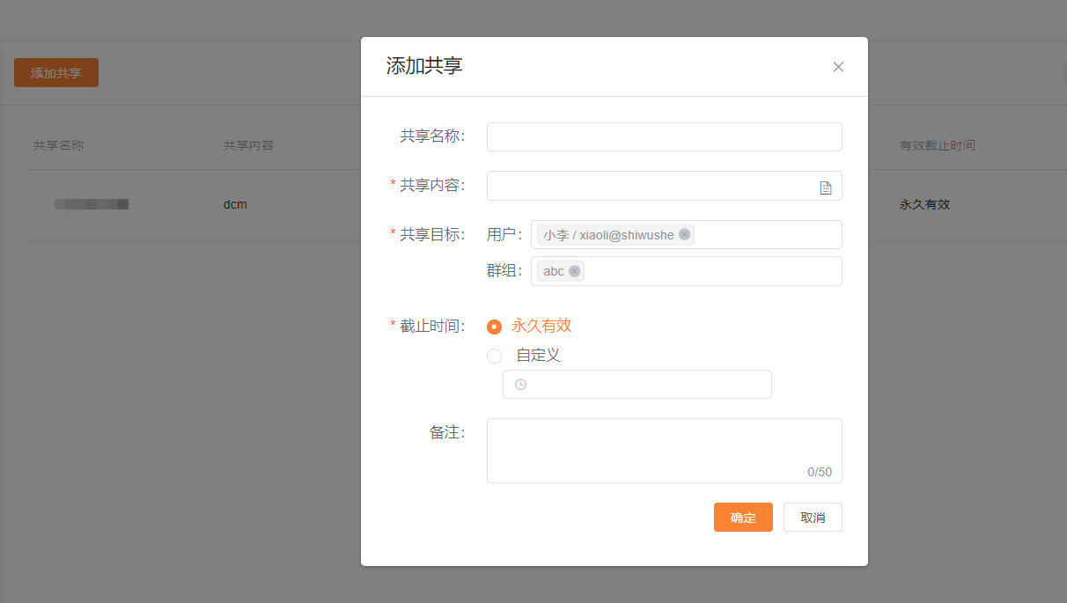Focus the 共享名称 text input

[x=664, y=137]
